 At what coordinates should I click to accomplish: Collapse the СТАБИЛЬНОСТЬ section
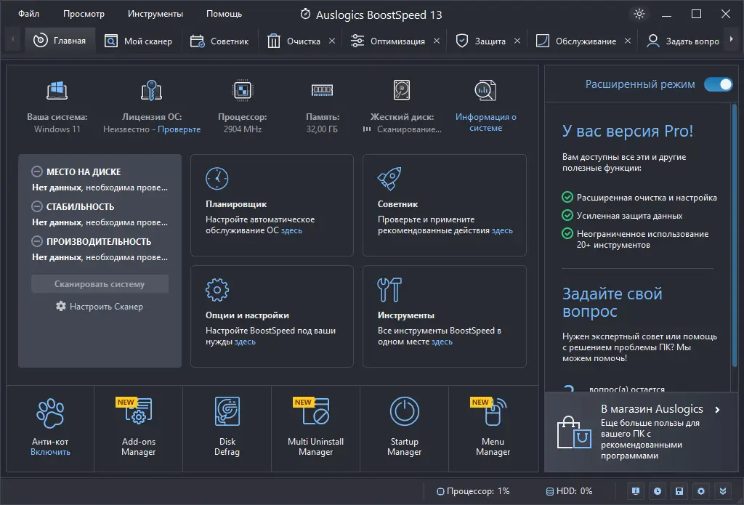(36, 206)
